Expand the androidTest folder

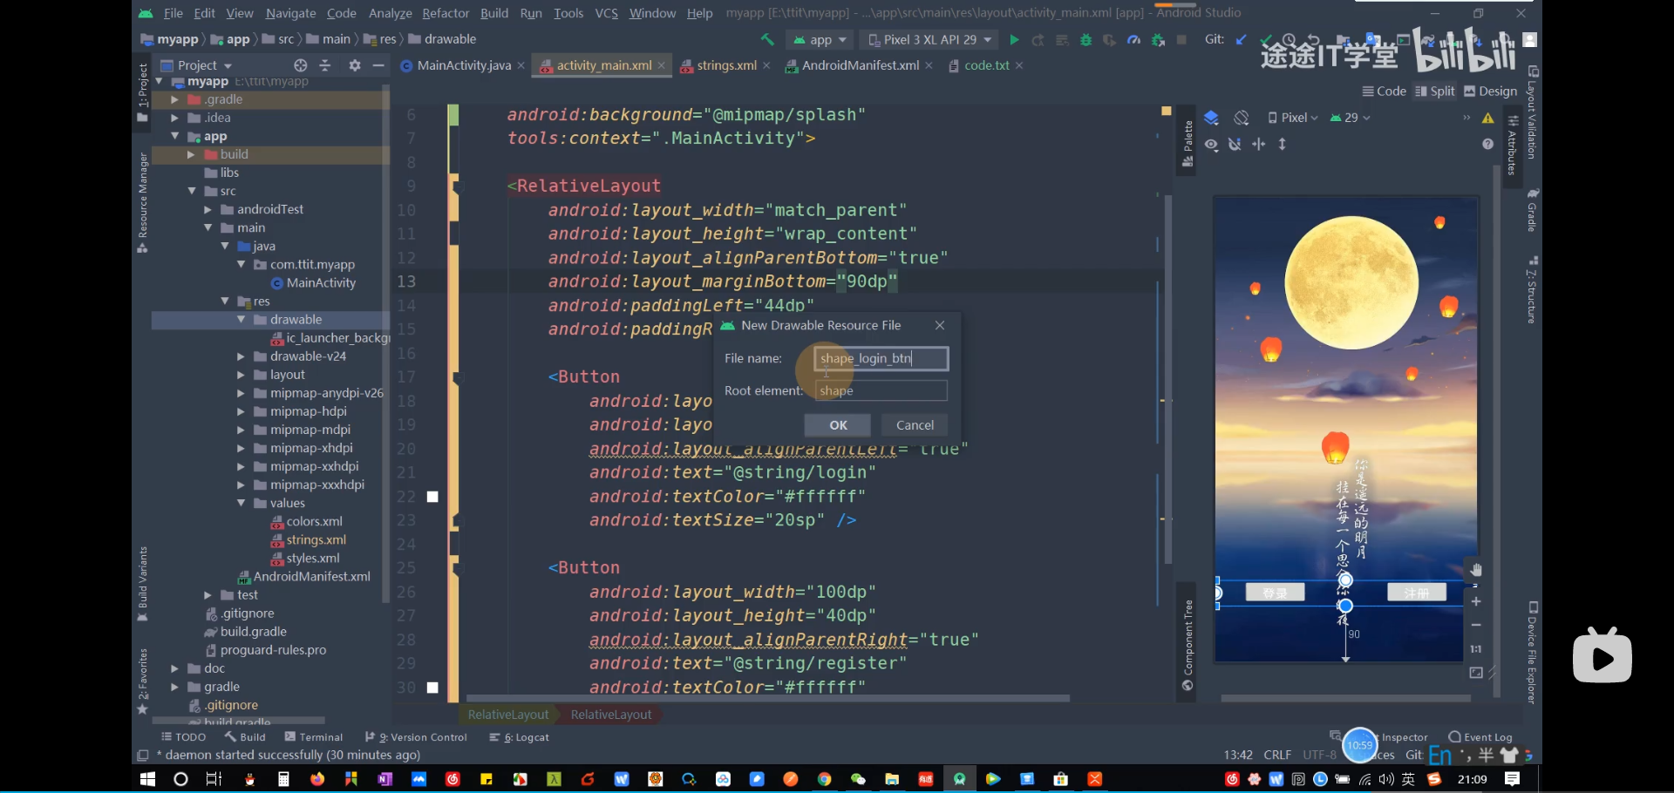(208, 209)
